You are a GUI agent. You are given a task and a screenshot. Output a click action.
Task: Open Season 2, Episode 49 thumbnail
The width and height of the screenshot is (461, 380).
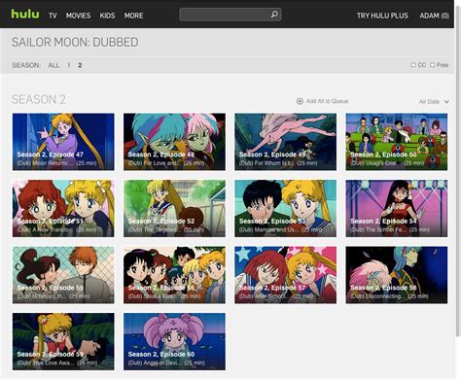click(x=285, y=142)
